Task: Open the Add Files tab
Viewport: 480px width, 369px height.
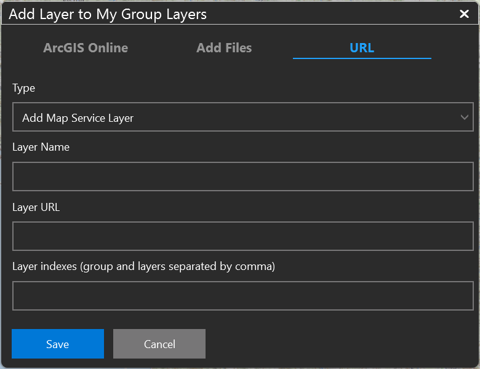Action: tap(224, 48)
